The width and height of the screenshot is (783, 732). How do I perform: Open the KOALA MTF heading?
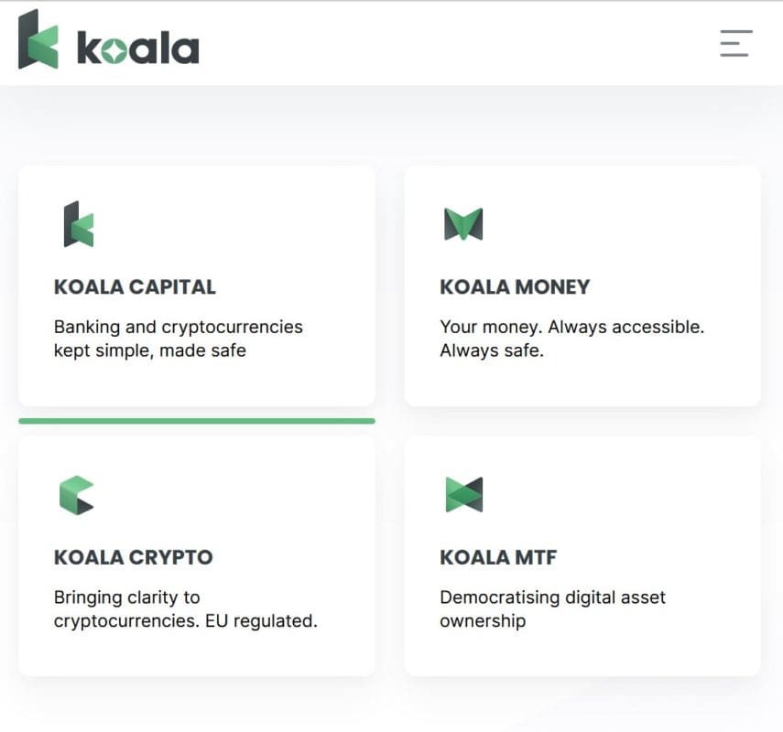[x=498, y=557]
